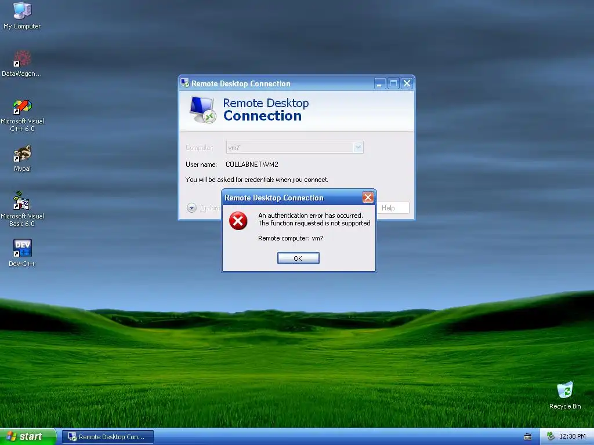The width and height of the screenshot is (594, 445).
Task: Click the Help button in Remote Desktop Connection
Action: pyautogui.click(x=393, y=208)
